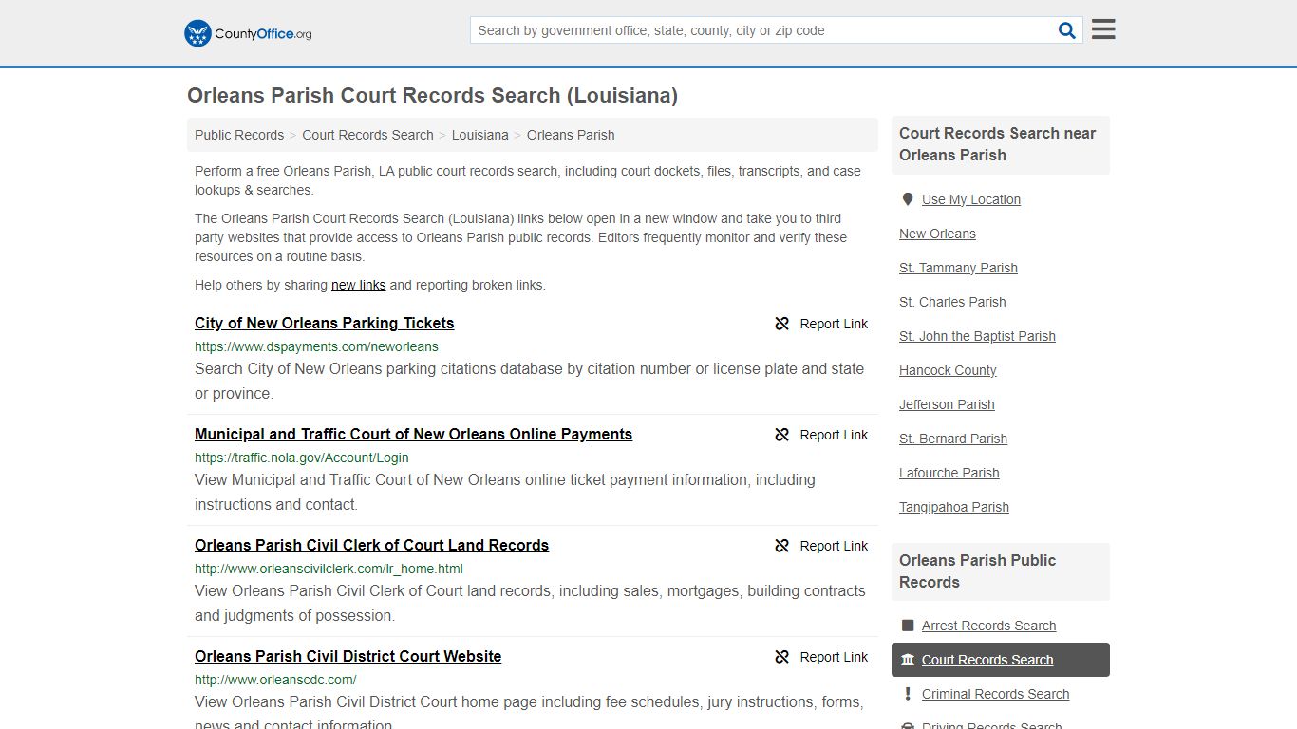Open the orleanscdc.com URL

coord(275,680)
